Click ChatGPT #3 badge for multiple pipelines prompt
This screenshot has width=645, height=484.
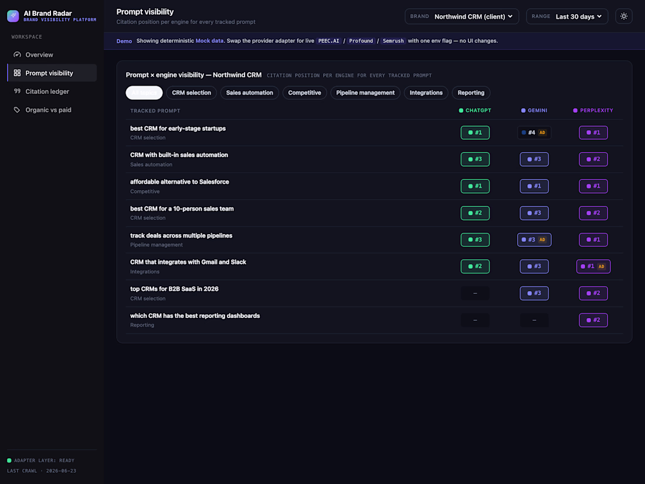coord(475,239)
